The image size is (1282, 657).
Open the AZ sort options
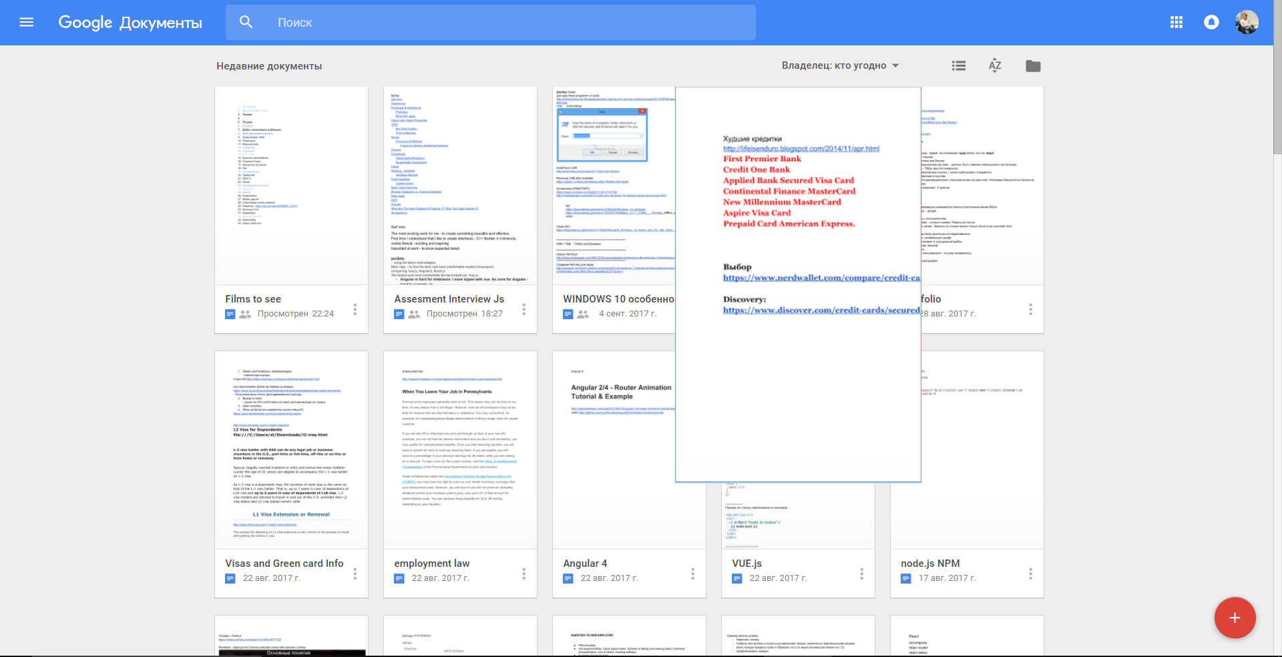point(995,65)
